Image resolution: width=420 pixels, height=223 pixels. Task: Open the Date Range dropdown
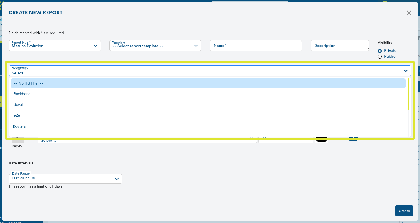(x=66, y=179)
